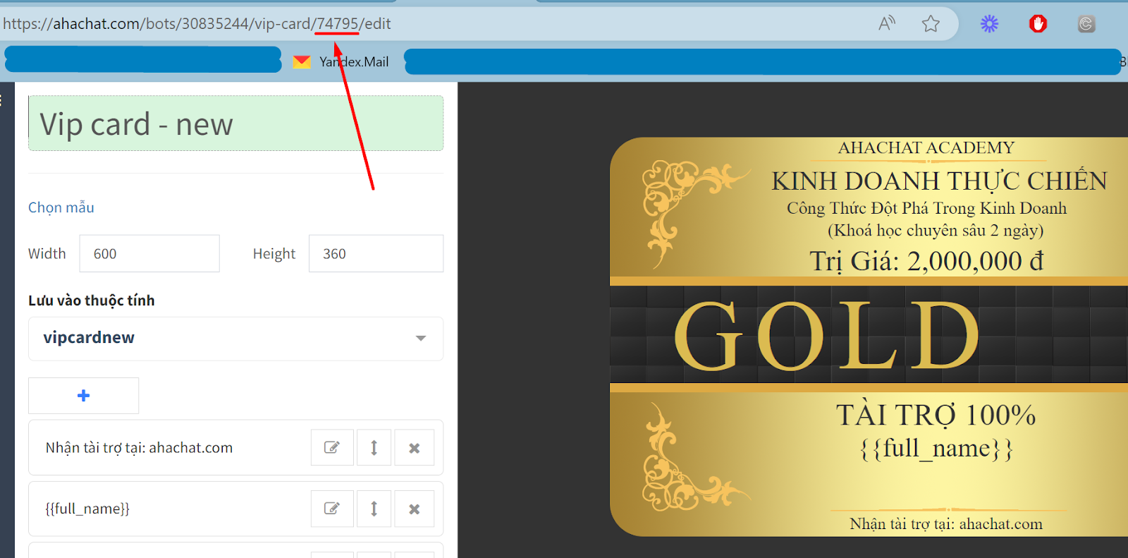Click 'Công Thức Đột Phá Trong Kinh Doanh' line
Viewport: 1128px width, 558px height.
click(x=926, y=208)
